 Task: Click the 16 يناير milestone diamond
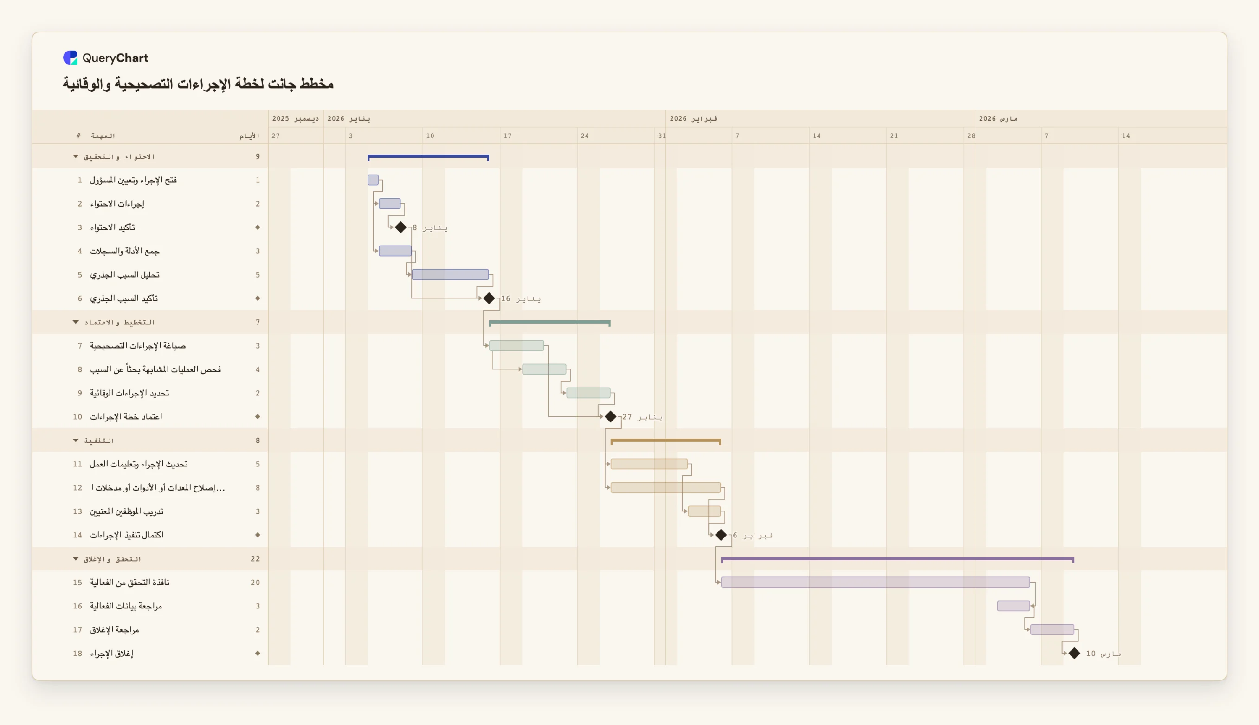489,298
